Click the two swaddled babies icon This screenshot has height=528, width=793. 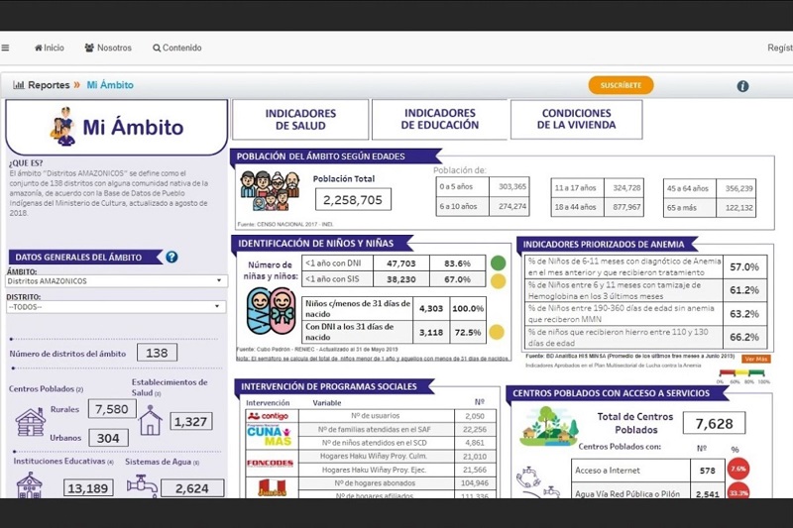pyautogui.click(x=272, y=312)
